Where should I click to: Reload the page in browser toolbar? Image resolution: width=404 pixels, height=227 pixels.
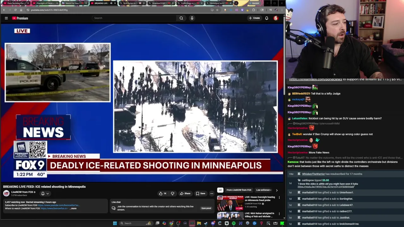15,10
